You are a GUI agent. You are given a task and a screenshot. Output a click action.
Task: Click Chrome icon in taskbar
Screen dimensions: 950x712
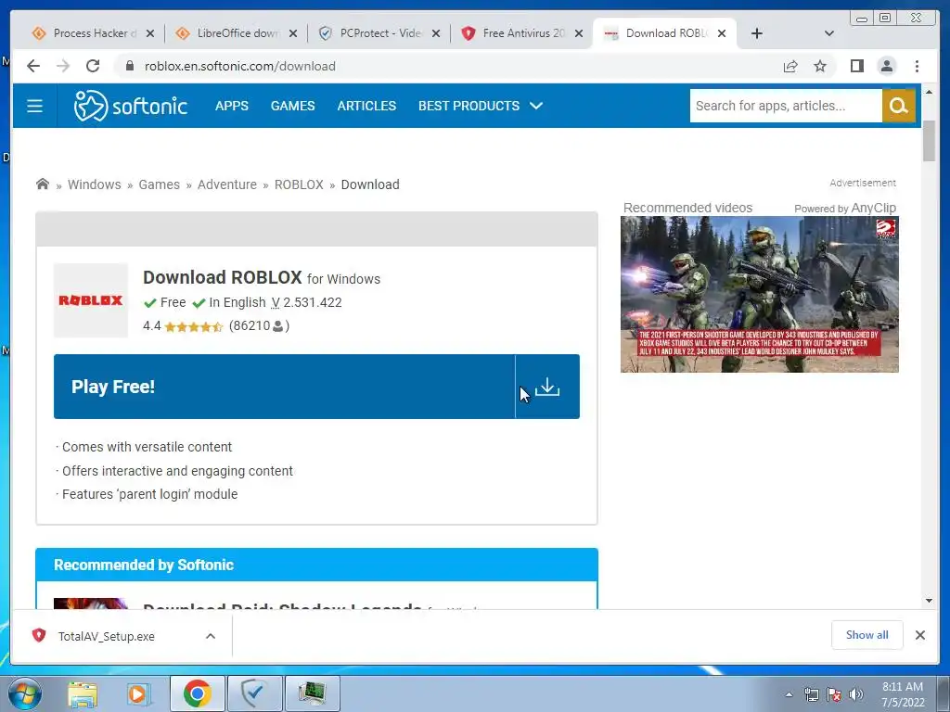197,693
